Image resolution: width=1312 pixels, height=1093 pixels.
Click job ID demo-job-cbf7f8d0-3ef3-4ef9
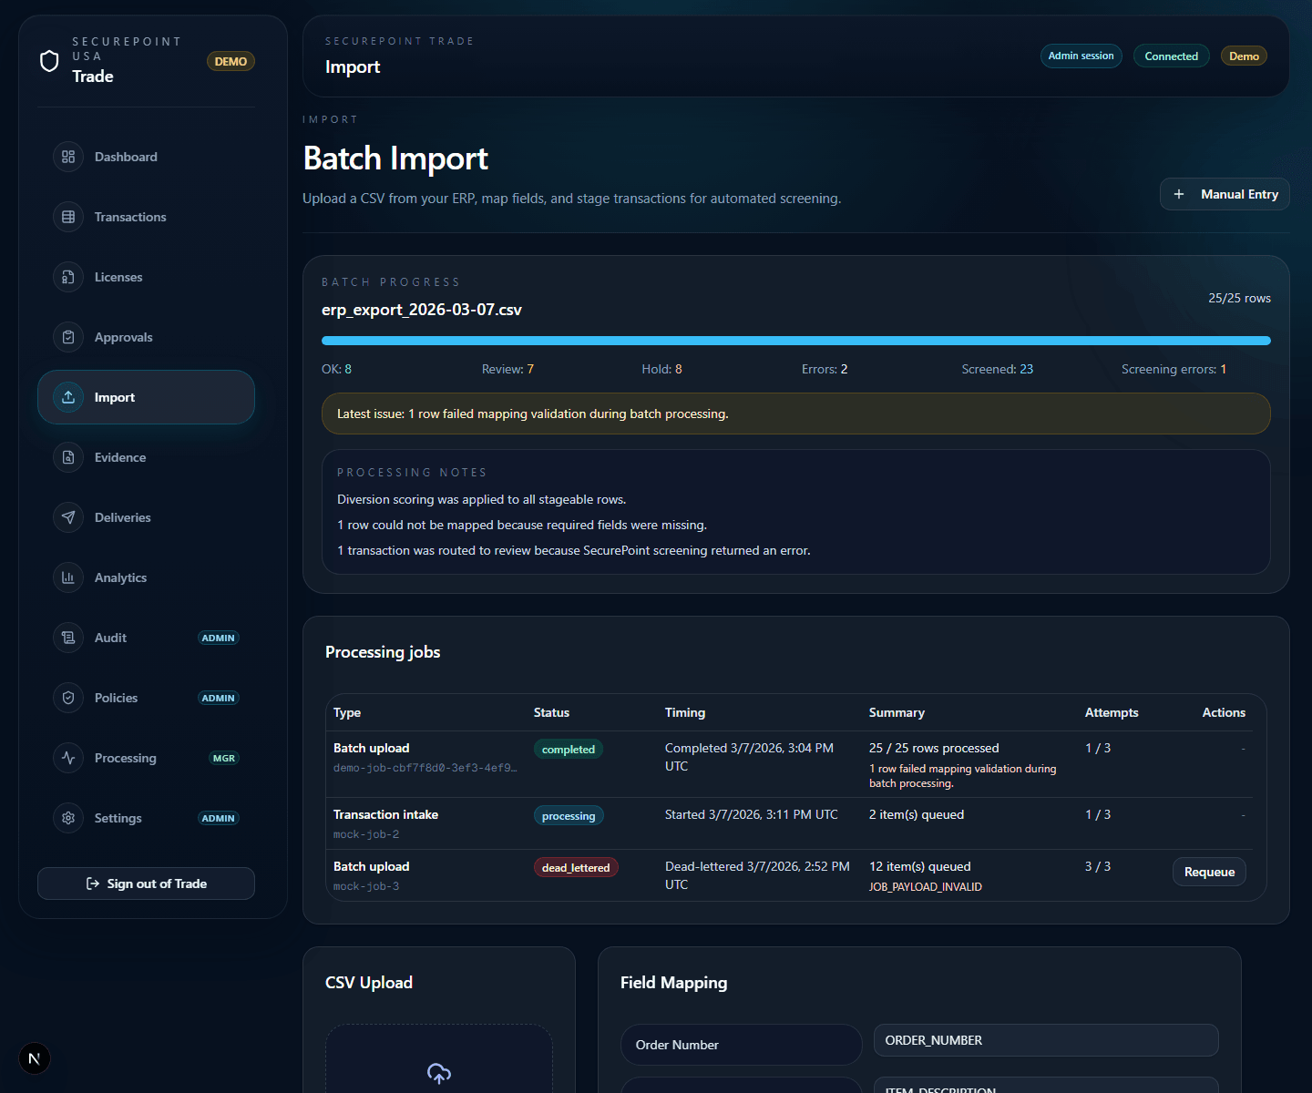[425, 768]
